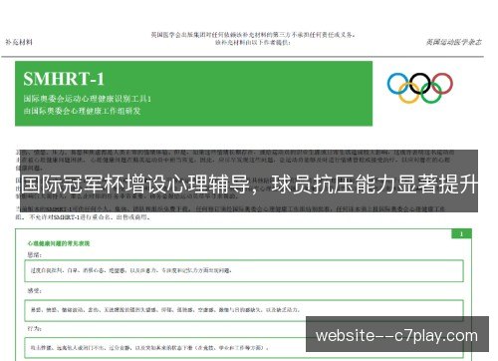Click the headline 国际冠军杯增设心理辅导 overlay text
The height and width of the screenshot is (361, 498).
pos(250,183)
